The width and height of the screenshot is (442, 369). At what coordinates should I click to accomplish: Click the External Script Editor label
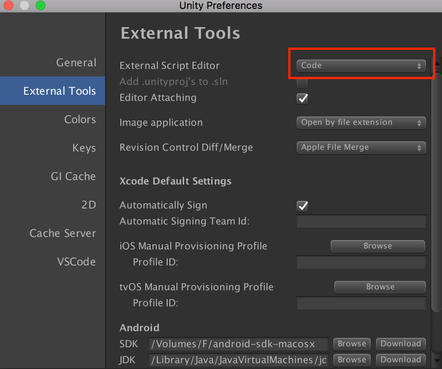169,65
